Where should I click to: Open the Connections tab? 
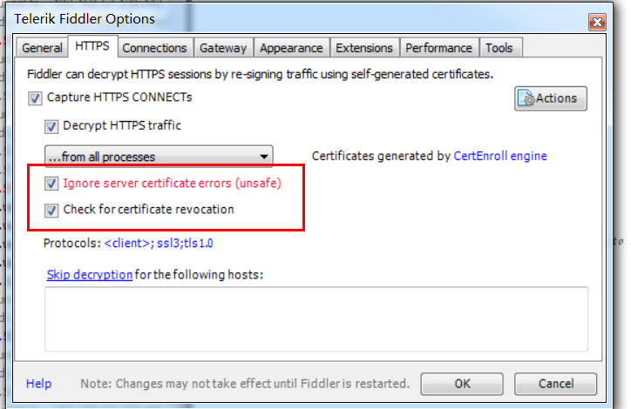(x=154, y=48)
